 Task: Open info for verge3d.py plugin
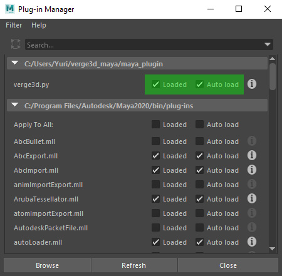pyautogui.click(x=252, y=84)
